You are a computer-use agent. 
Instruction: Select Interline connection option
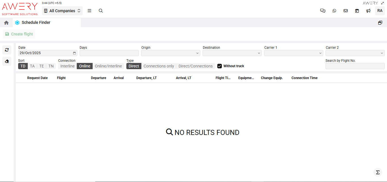pos(67,66)
